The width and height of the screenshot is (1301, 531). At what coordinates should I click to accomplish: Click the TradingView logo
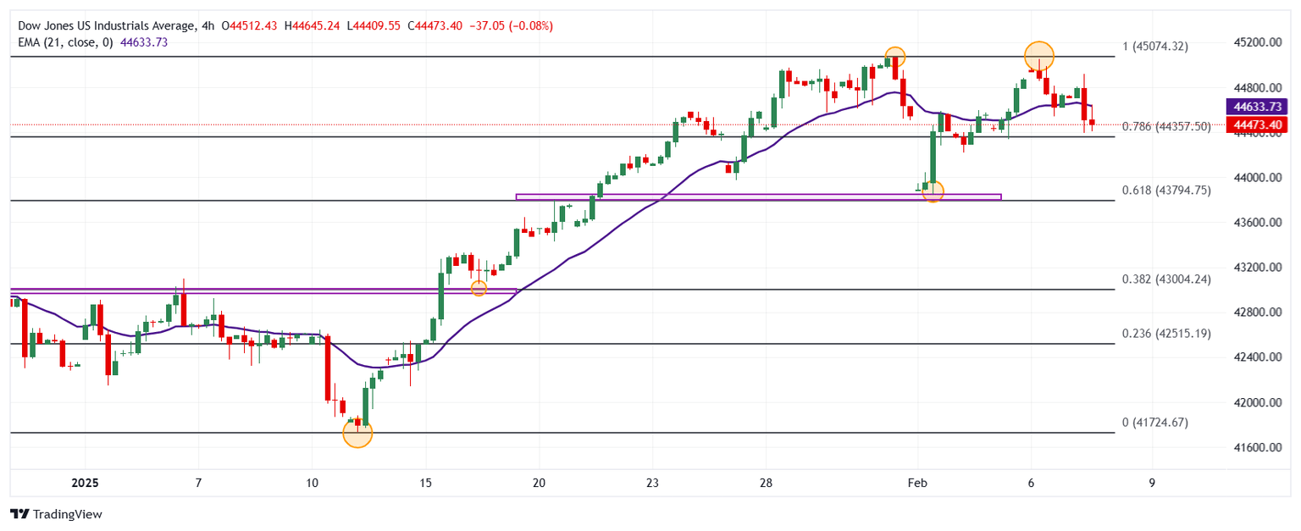click(x=55, y=514)
